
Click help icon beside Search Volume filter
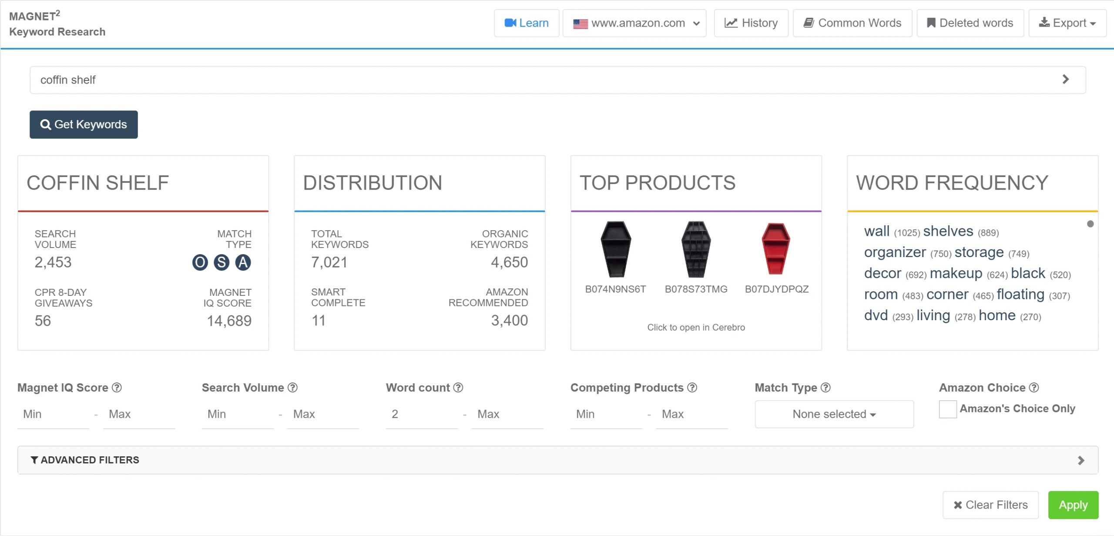293,387
